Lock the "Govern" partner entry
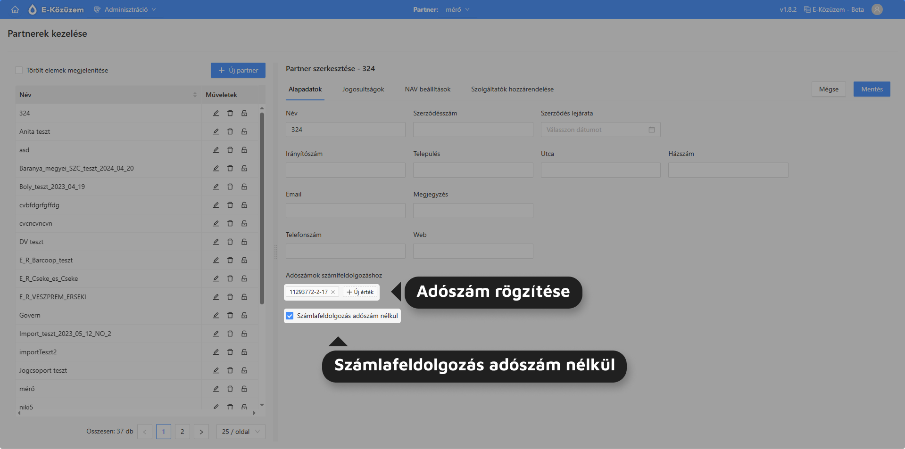The image size is (905, 449). pos(244,315)
